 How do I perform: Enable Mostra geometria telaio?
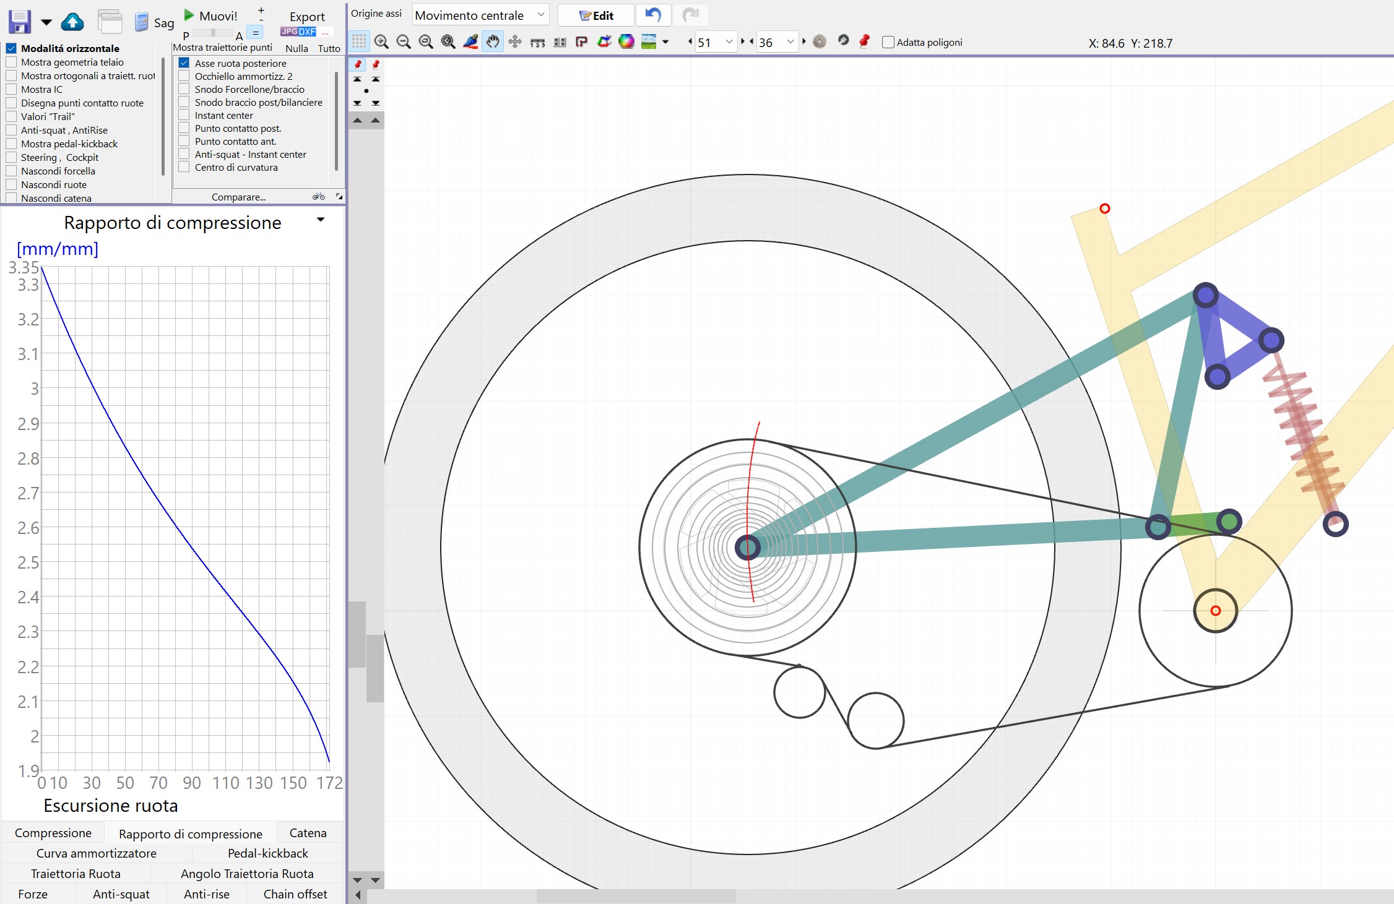point(11,61)
